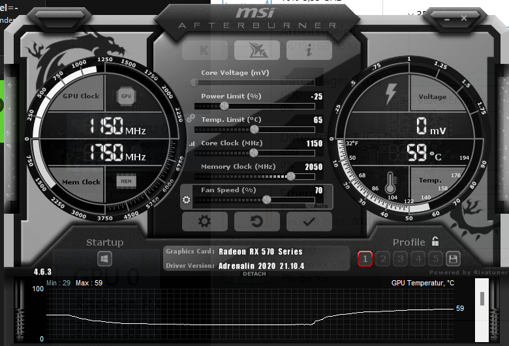Toggle the power/temp link chain icon
Viewport: 509px width, 346px height.
[191, 119]
